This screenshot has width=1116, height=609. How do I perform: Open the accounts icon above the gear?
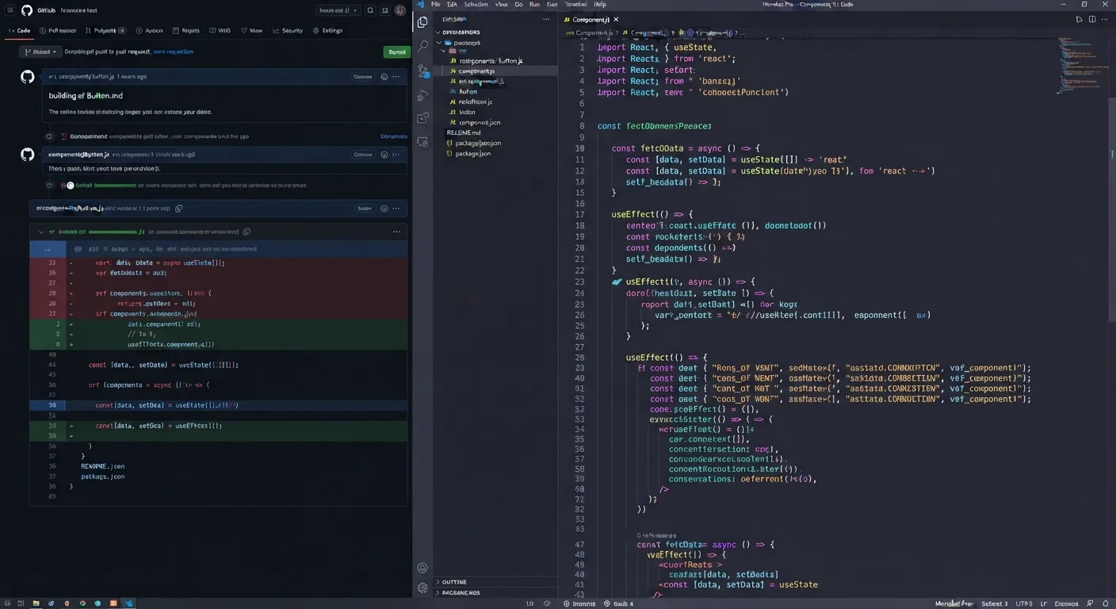coord(422,568)
